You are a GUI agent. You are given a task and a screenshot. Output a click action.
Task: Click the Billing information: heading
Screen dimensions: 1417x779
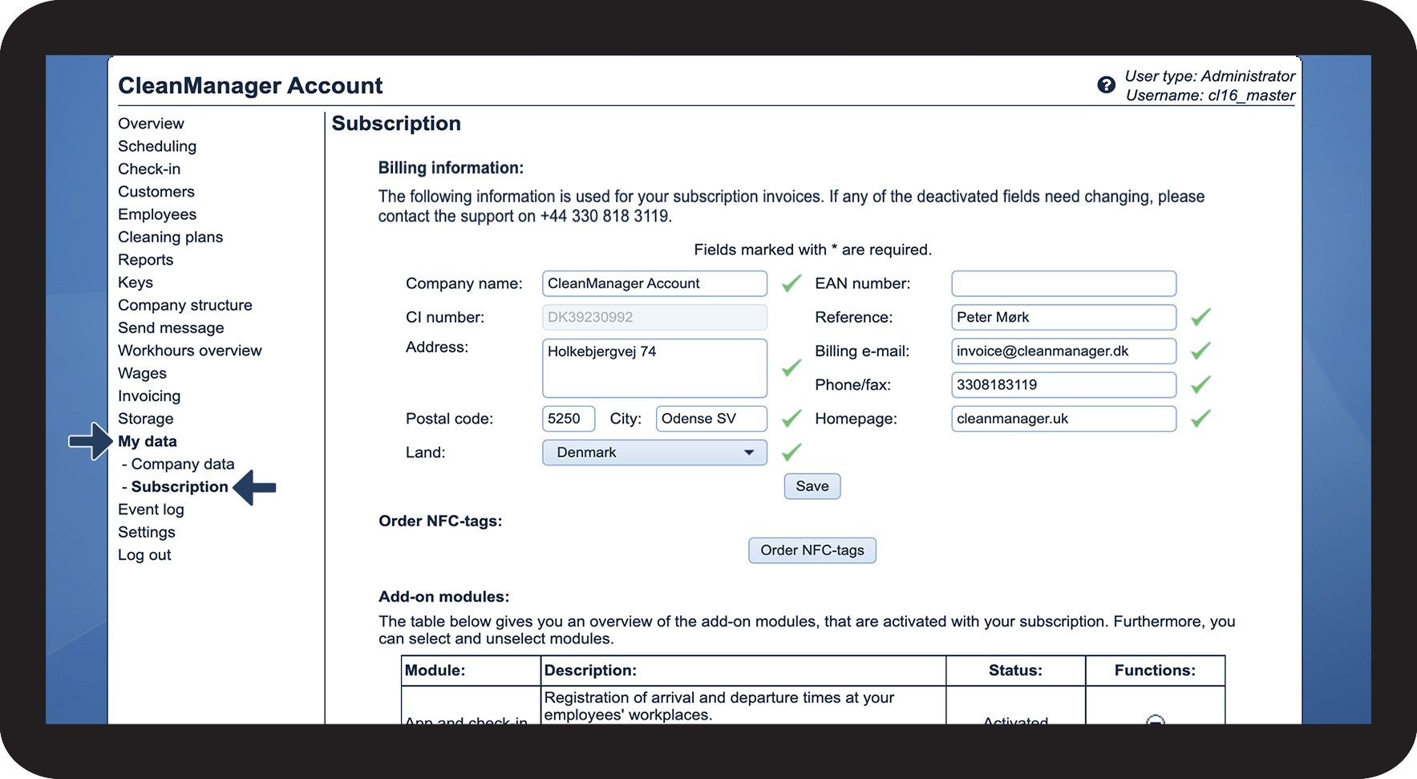451,168
